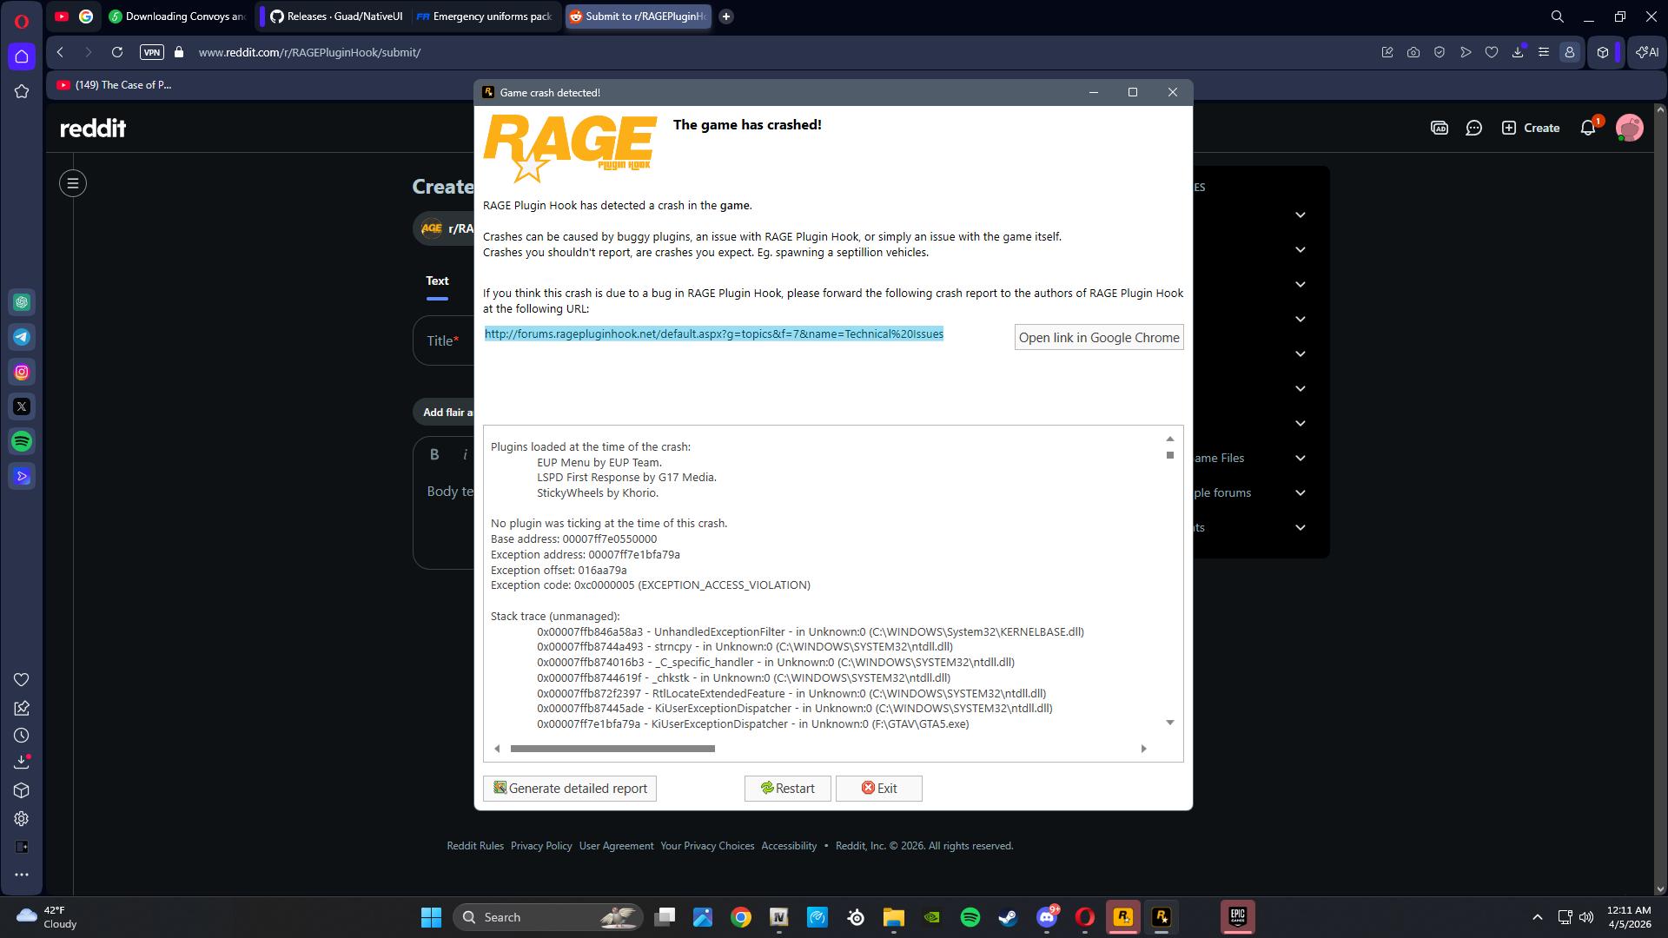This screenshot has height=938, width=1668.
Task: Show hidden system tray icons
Action: 1538,917
